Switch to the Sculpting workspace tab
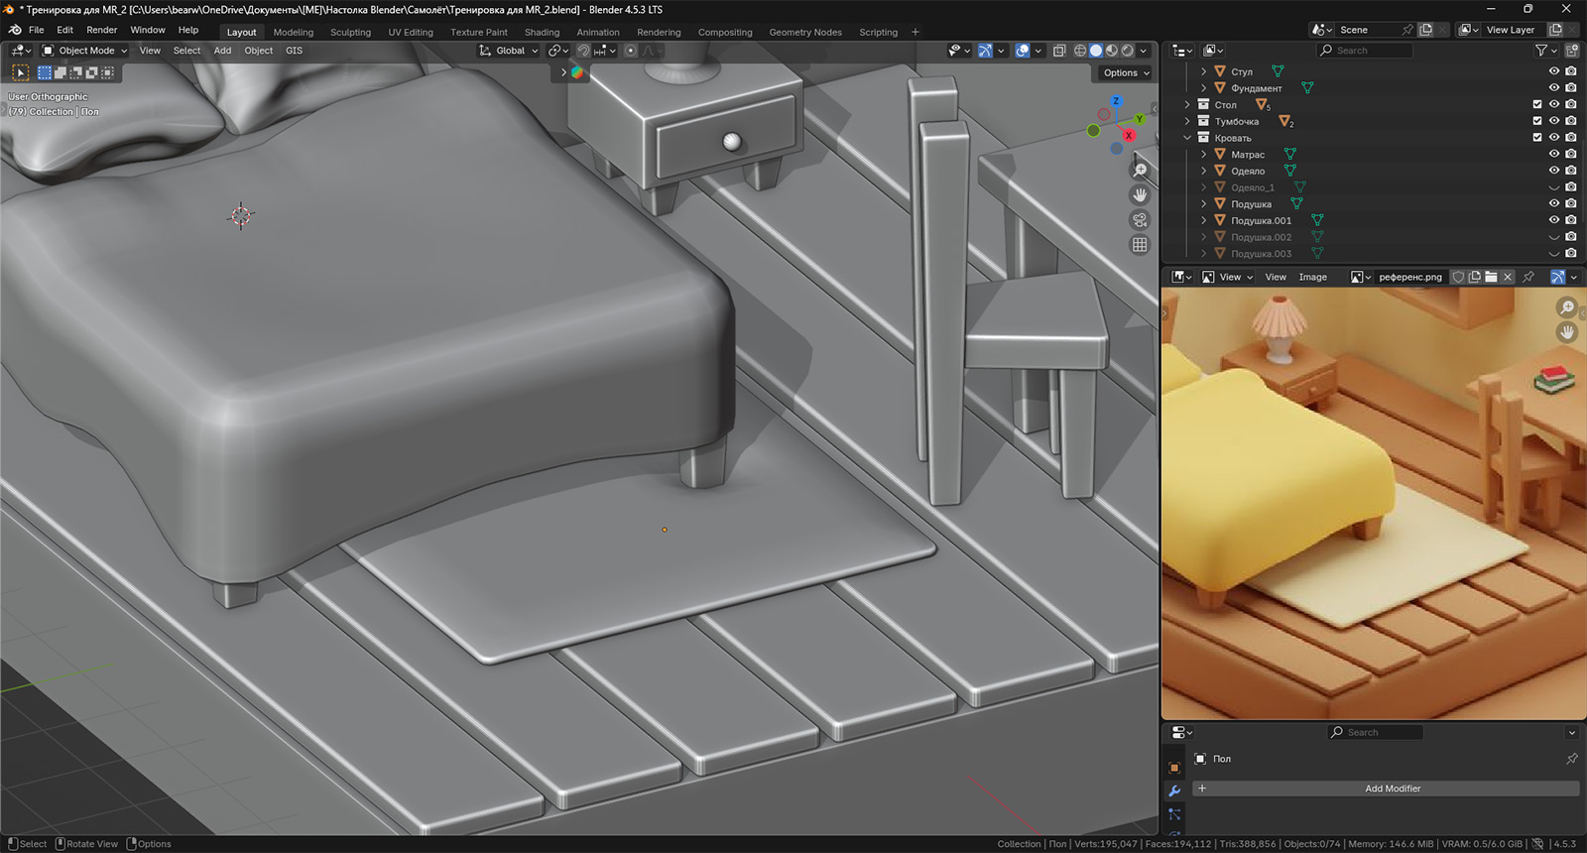 pos(350,32)
